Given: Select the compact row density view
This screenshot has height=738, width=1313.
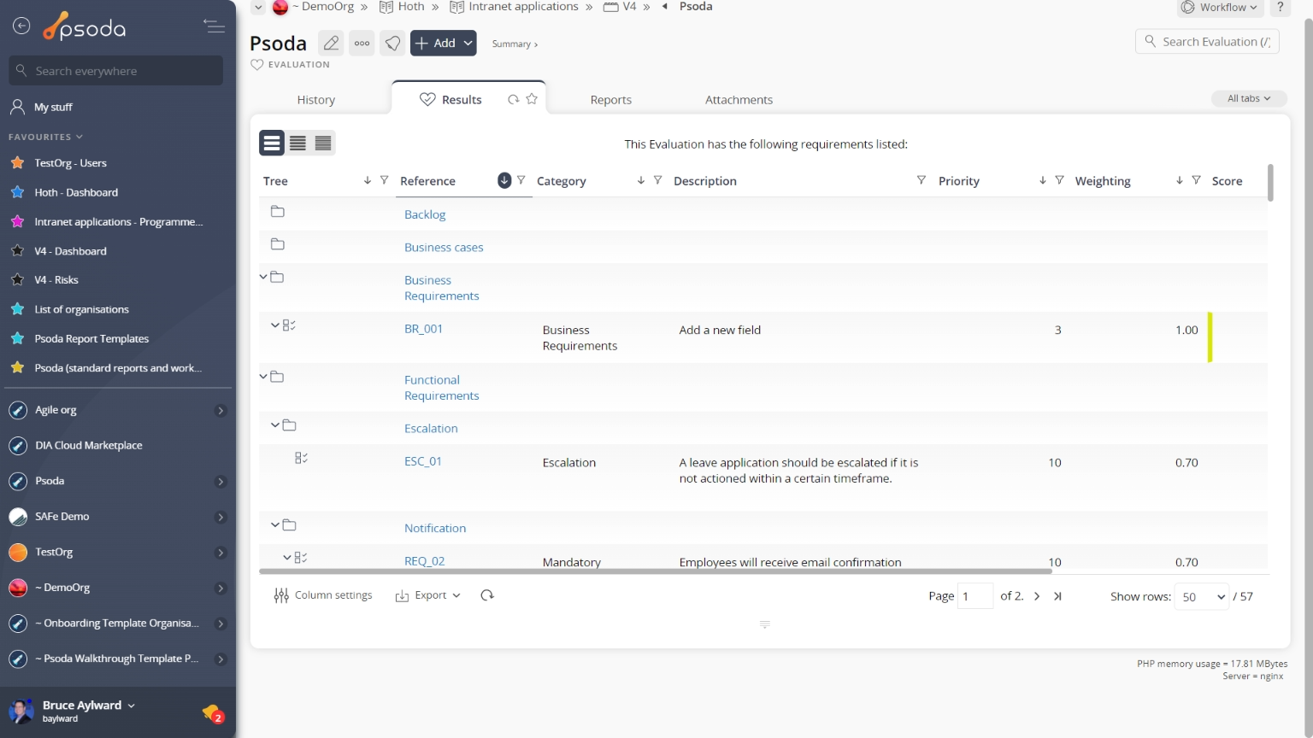Looking at the screenshot, I should point(323,143).
